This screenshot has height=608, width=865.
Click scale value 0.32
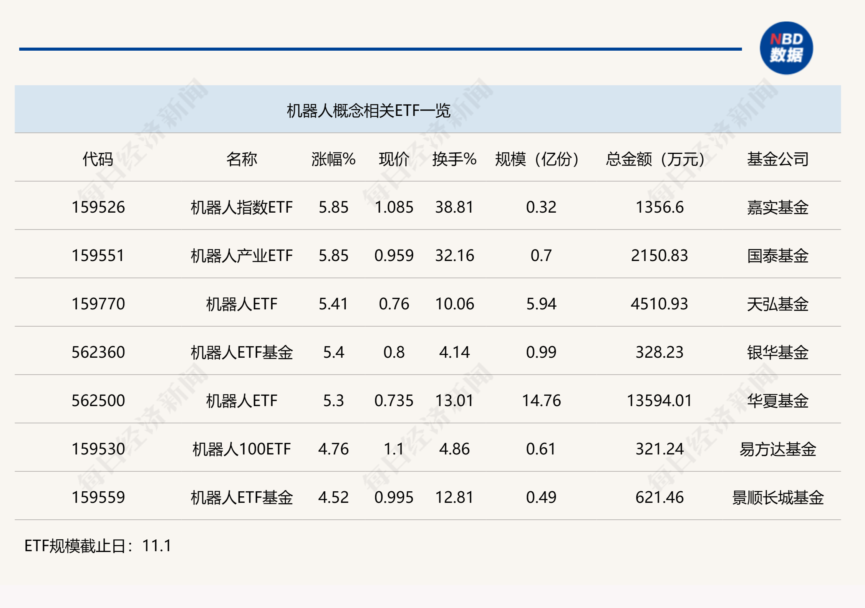click(x=541, y=207)
